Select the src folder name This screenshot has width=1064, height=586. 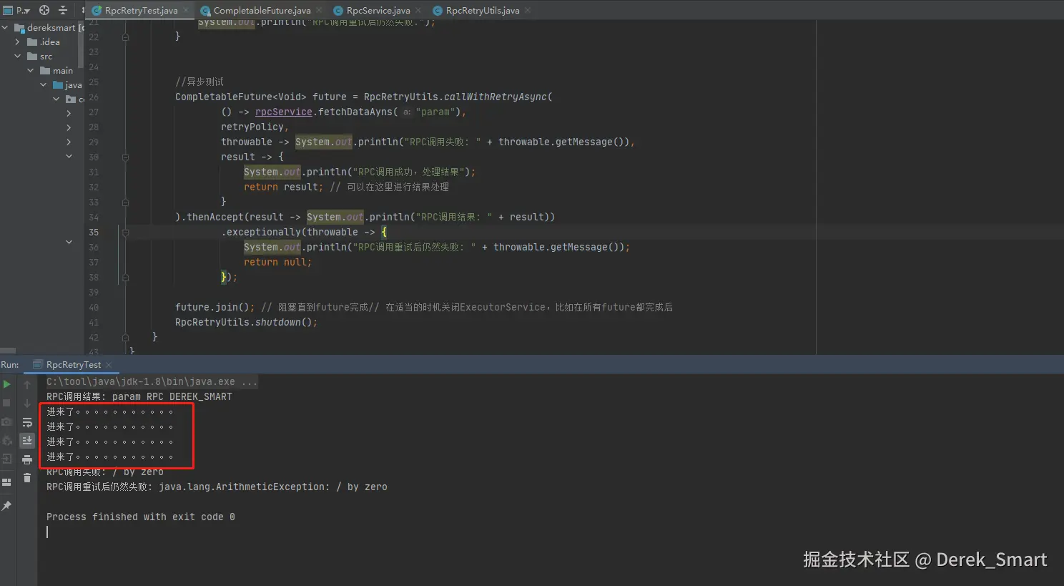(46, 57)
